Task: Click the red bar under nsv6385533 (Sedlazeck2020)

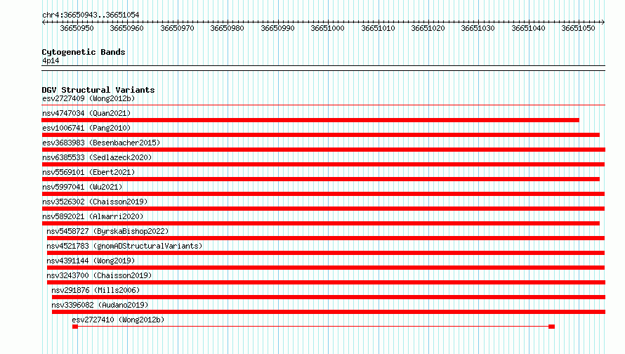Action: (x=323, y=164)
